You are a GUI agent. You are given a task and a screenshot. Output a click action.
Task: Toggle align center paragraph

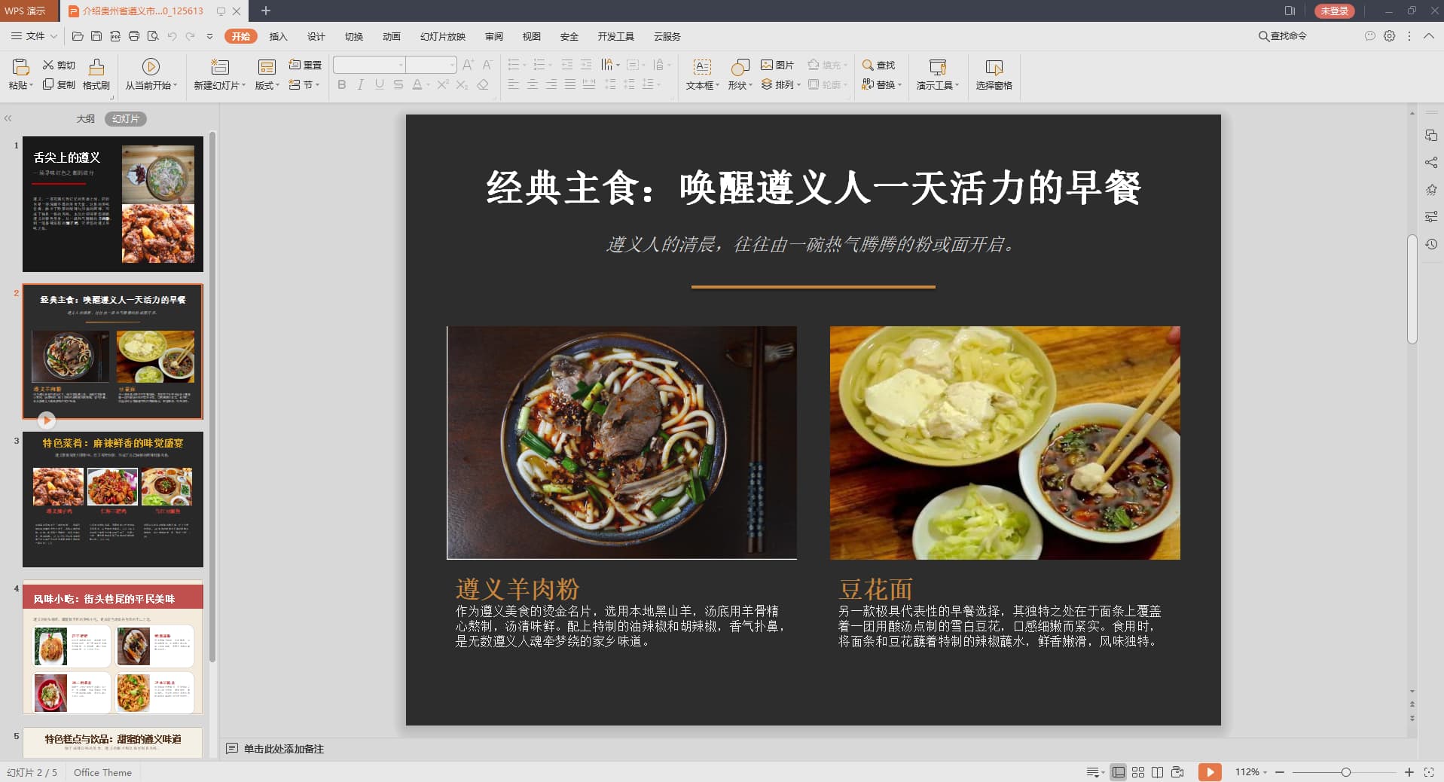(x=533, y=84)
